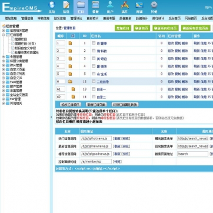The image size is (213, 213).
Task: Click the page icon in row ID 2
Action: [70, 51]
